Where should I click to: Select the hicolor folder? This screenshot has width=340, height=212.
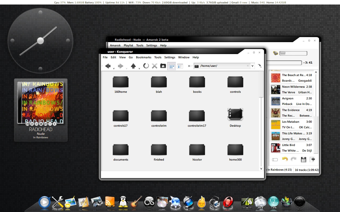coord(197,152)
